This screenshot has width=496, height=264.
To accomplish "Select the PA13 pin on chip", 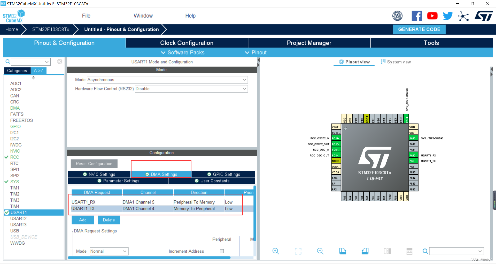I will click(413, 138).
